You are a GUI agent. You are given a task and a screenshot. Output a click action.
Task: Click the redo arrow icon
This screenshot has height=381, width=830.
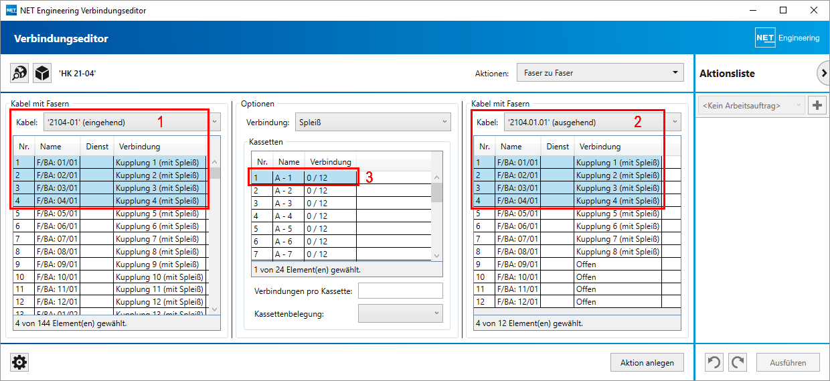pos(738,363)
